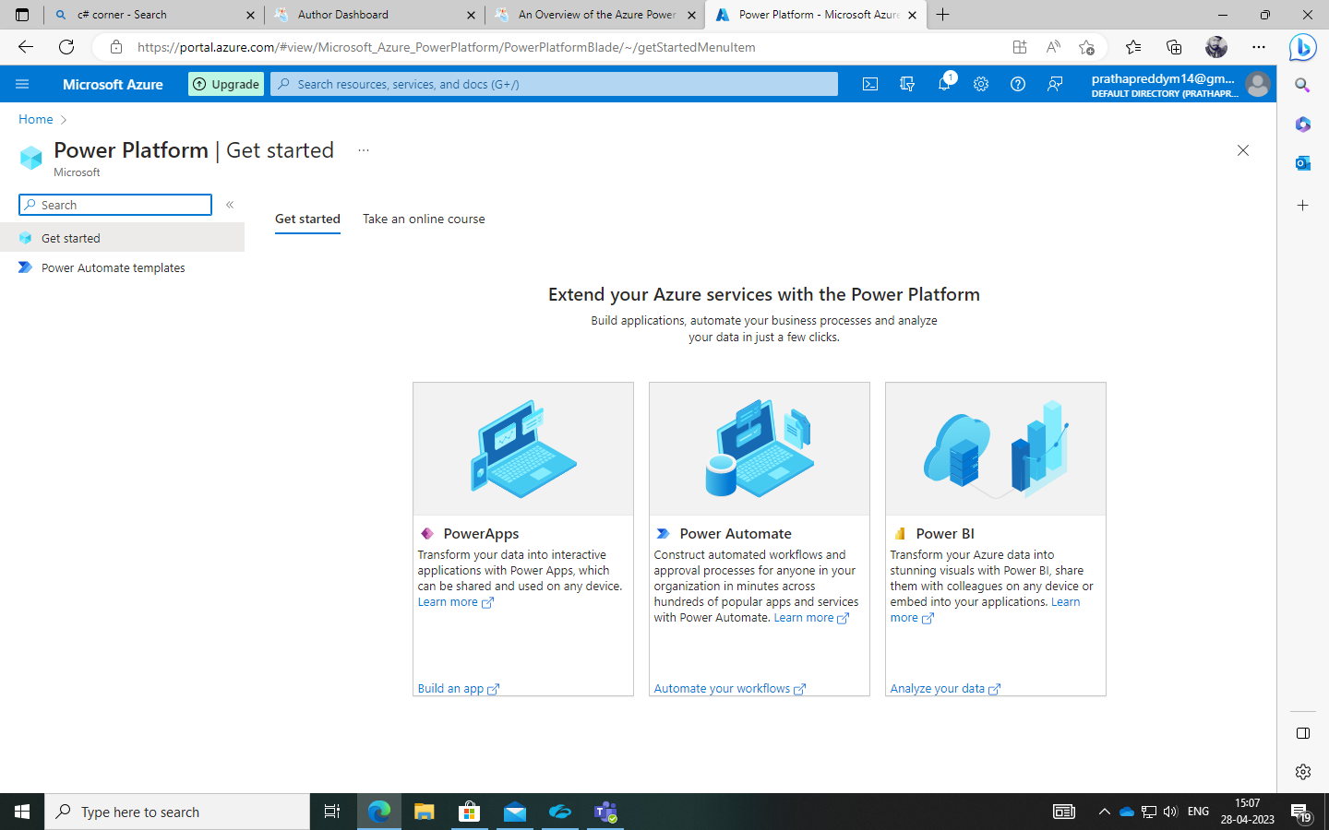The width and height of the screenshot is (1329, 830).
Task: Send feedback using the smiley icon
Action: [x=1054, y=84]
